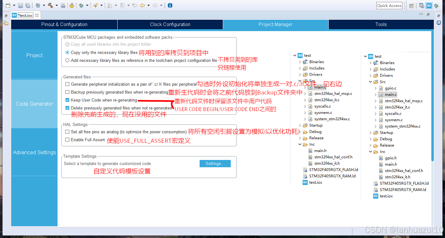This screenshot has width=445, height=238.
Task: Enable Backup previously generated files when re-generating
Action: tap(67, 92)
